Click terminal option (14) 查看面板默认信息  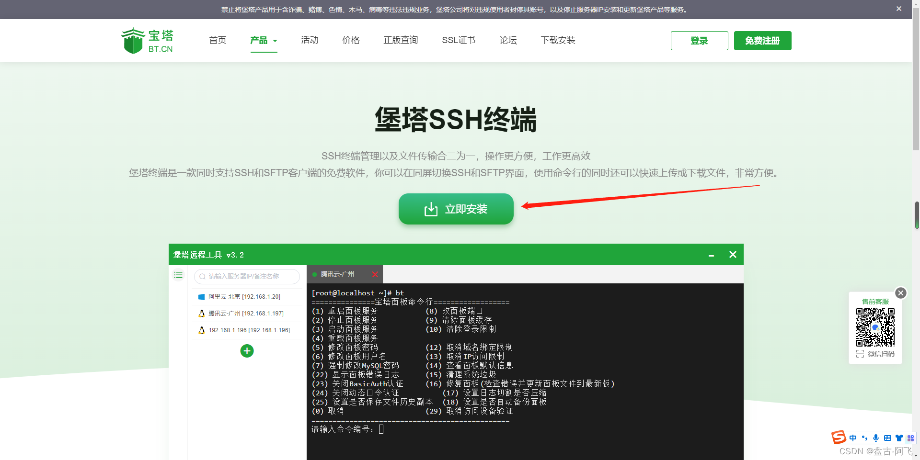469,366
